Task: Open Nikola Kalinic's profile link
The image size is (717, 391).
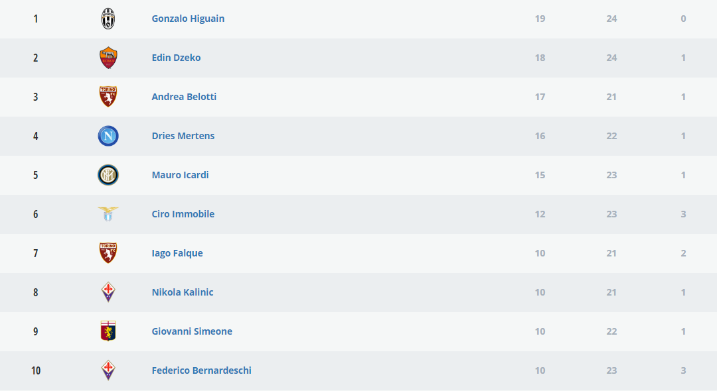Action: tap(183, 292)
